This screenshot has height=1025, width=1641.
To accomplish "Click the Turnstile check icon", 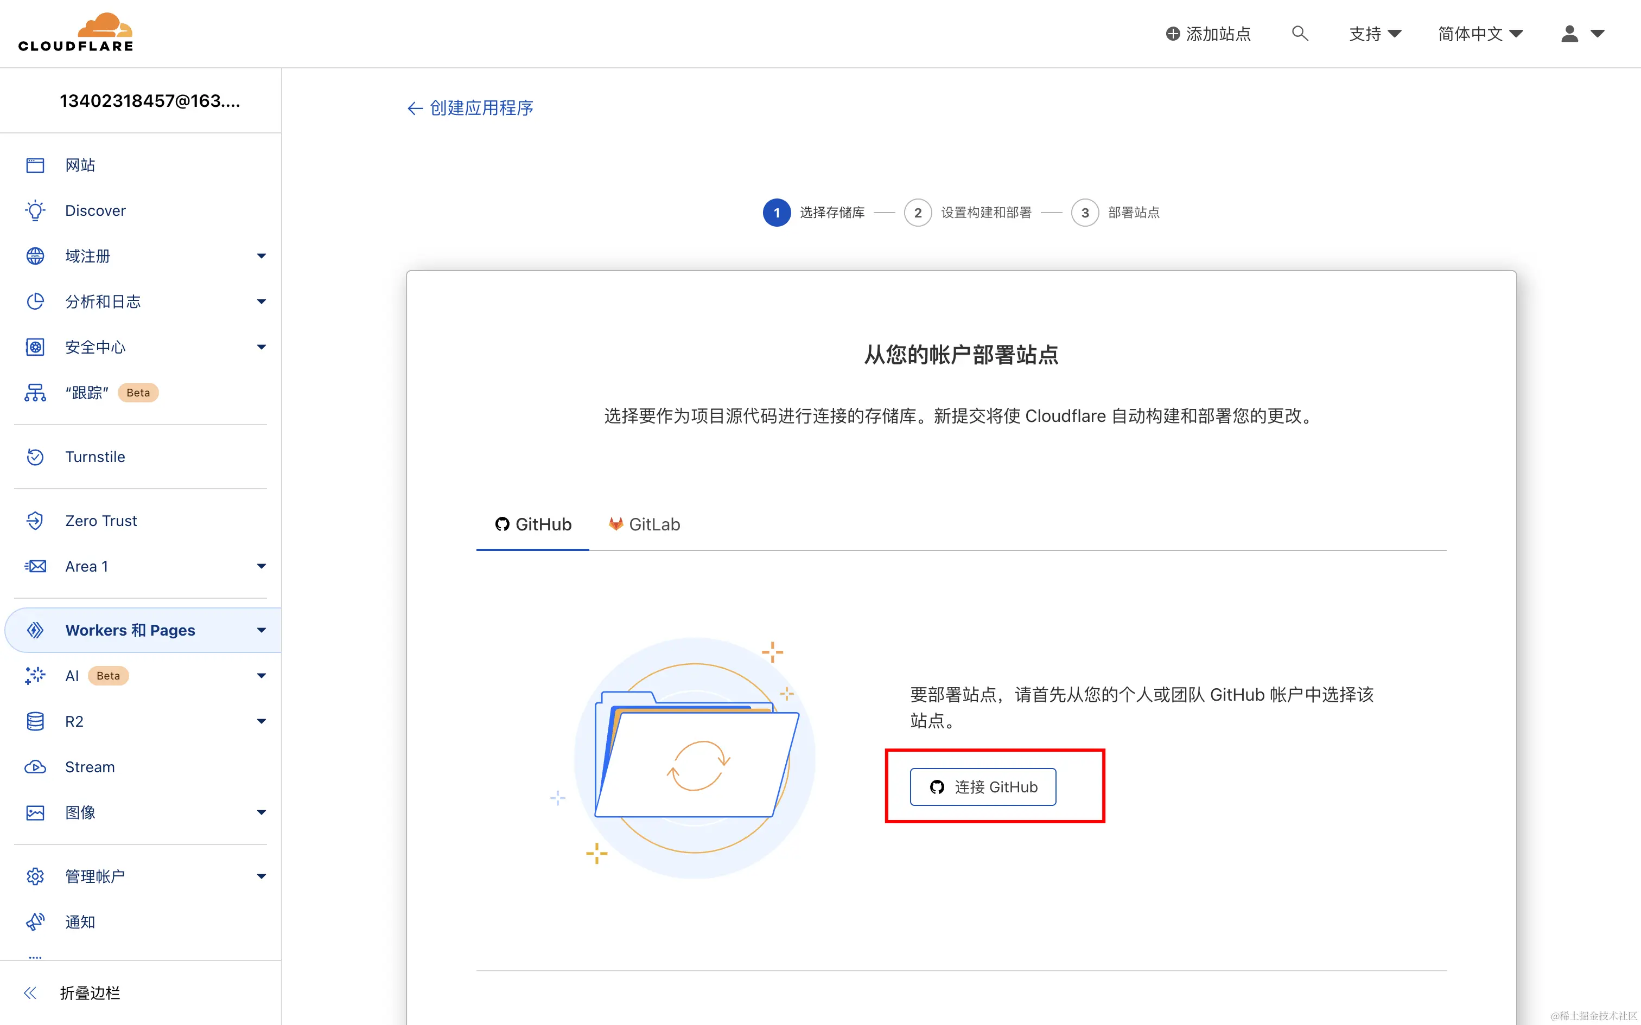I will pyautogui.click(x=35, y=457).
